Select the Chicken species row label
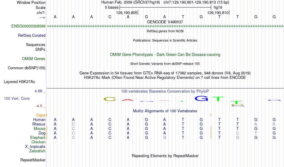The width and height of the screenshot is (284, 167). [x=38, y=142]
